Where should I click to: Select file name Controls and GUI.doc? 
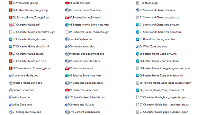coord(82,104)
